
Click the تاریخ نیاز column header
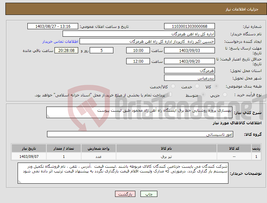pyautogui.click(x=29, y=148)
